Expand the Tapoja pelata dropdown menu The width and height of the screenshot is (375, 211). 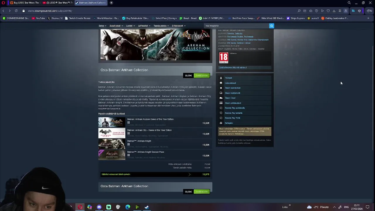tap(161, 26)
